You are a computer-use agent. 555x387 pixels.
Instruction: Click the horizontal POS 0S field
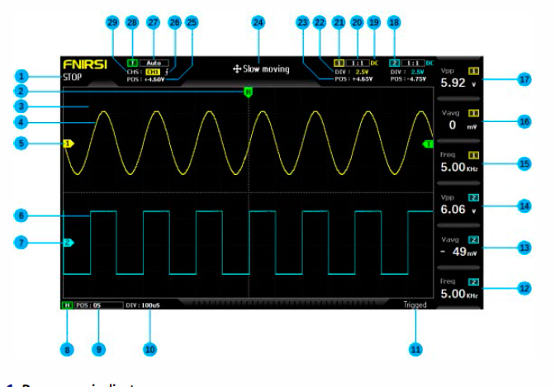(88, 305)
